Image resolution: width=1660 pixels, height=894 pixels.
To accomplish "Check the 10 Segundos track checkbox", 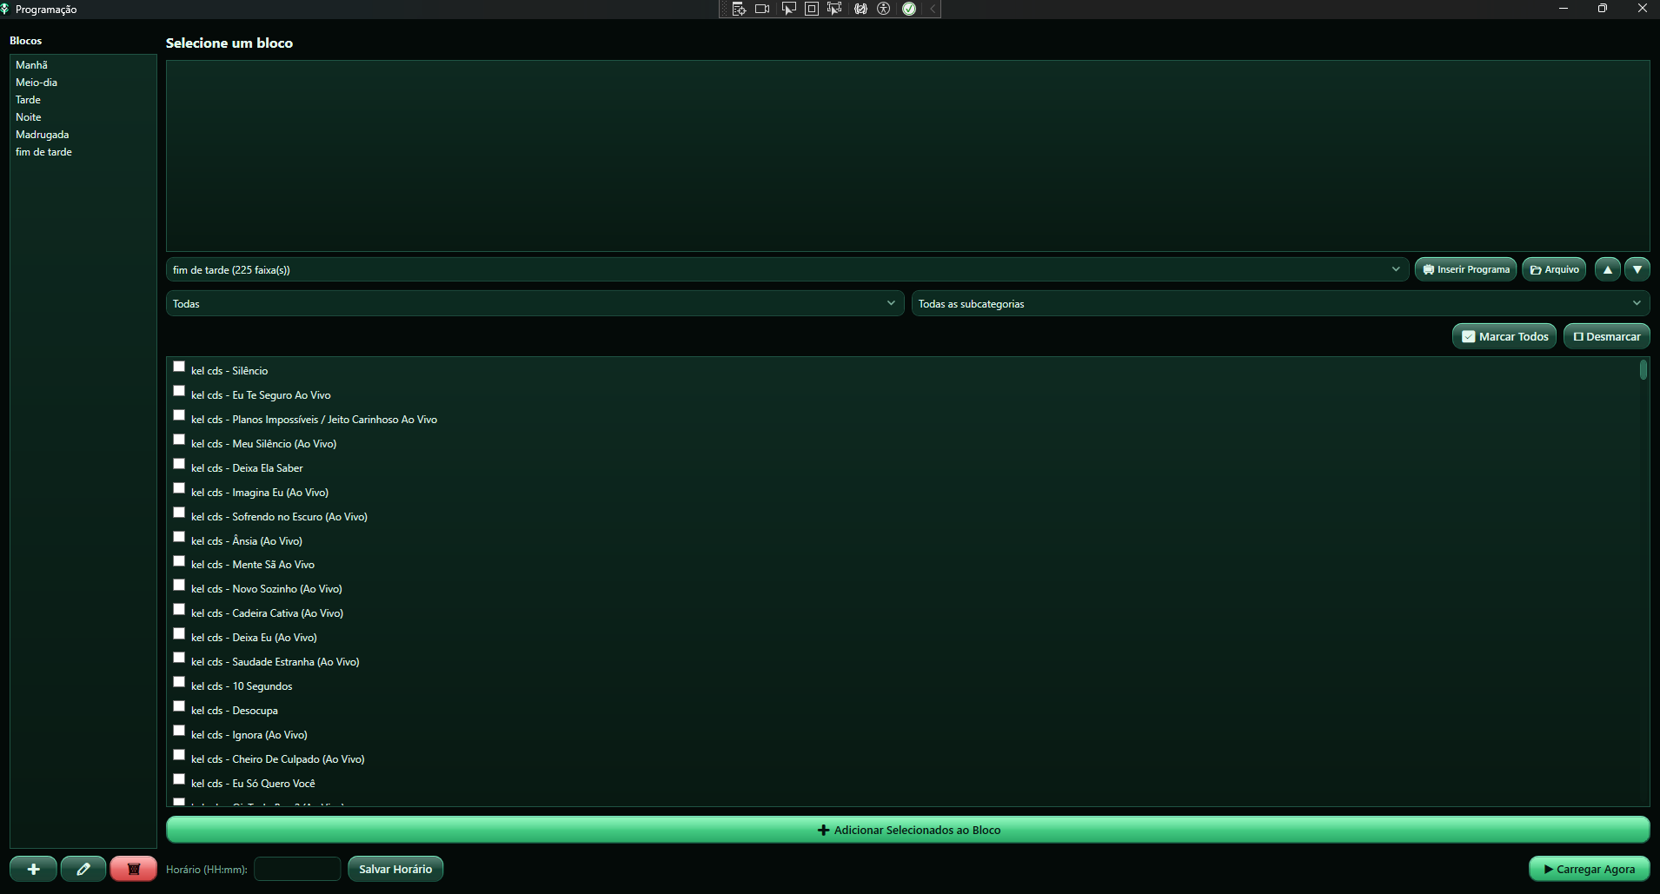I will (179, 682).
